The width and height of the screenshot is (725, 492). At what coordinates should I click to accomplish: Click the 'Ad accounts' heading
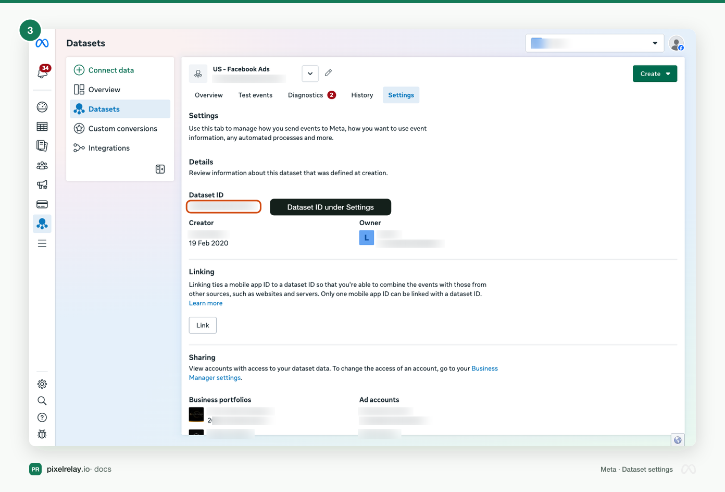pyautogui.click(x=379, y=400)
